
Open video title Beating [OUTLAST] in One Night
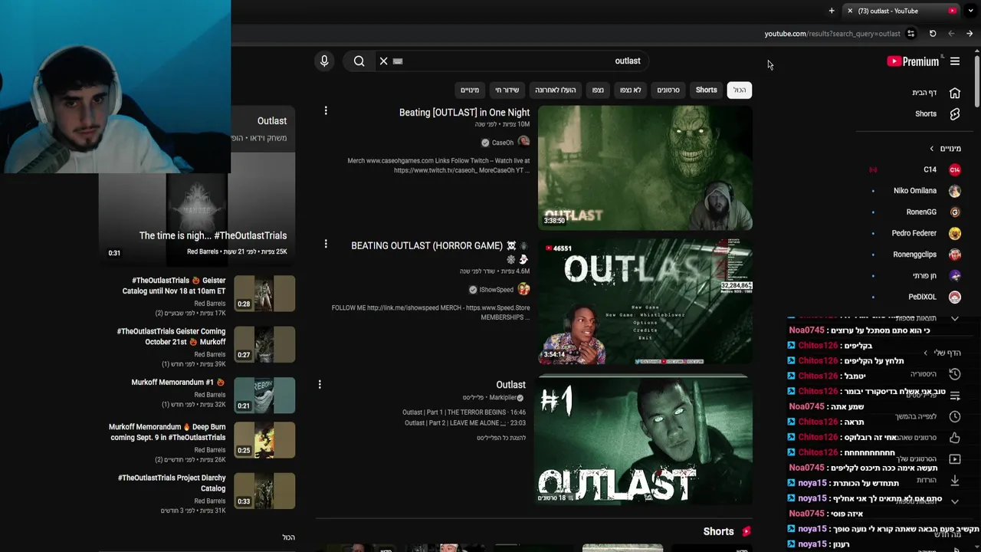[x=464, y=112]
